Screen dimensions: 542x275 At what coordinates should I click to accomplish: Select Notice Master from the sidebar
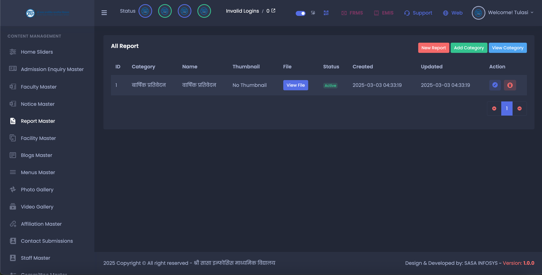click(37, 104)
